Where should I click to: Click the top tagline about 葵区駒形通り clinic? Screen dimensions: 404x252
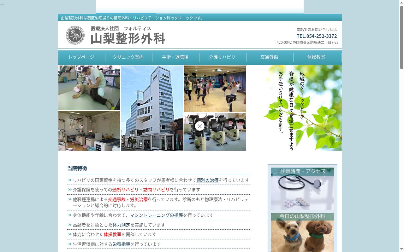pos(133,18)
